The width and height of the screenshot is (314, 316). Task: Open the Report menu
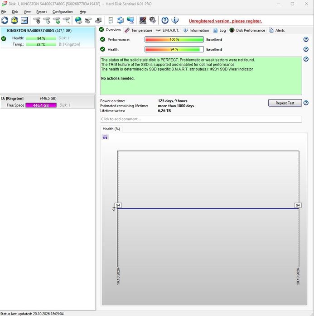coord(41,12)
